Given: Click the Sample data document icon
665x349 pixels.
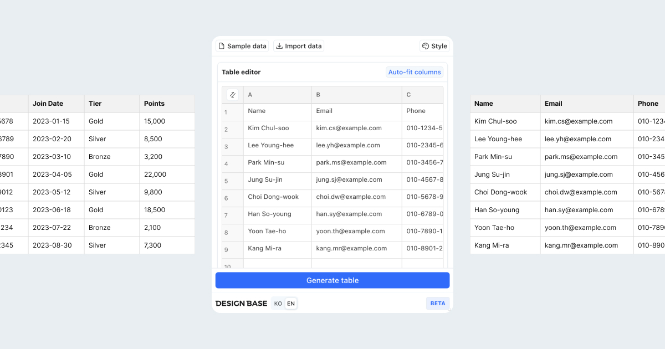Looking at the screenshot, I should coord(222,47).
